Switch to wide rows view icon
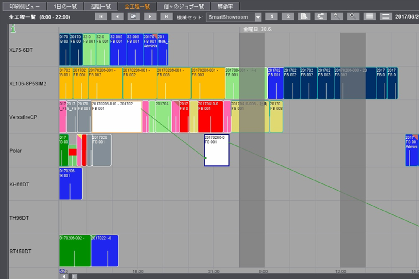The image size is (419, 279). 386,17
